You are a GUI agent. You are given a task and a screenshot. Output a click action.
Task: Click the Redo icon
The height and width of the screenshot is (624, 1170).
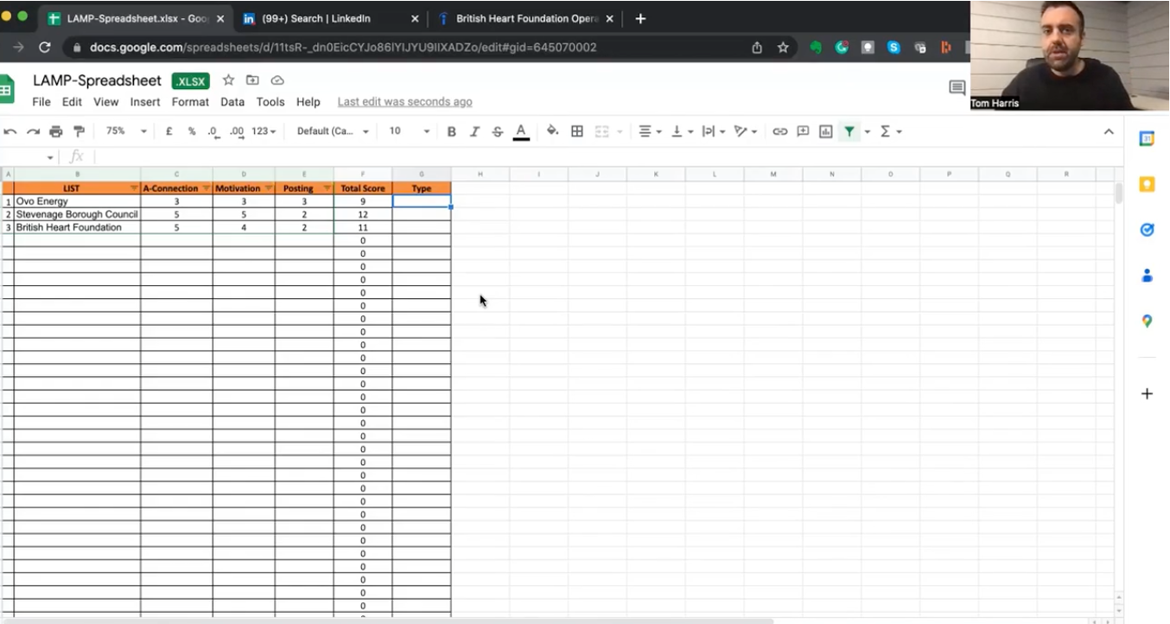click(33, 131)
